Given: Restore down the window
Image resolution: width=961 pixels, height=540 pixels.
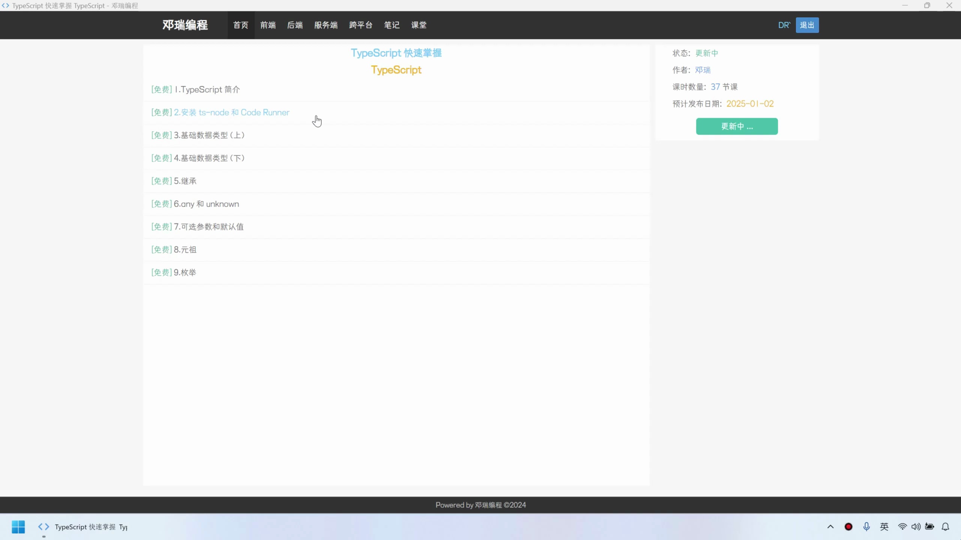Looking at the screenshot, I should 927,6.
